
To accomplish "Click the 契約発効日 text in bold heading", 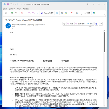I will 47,61.
